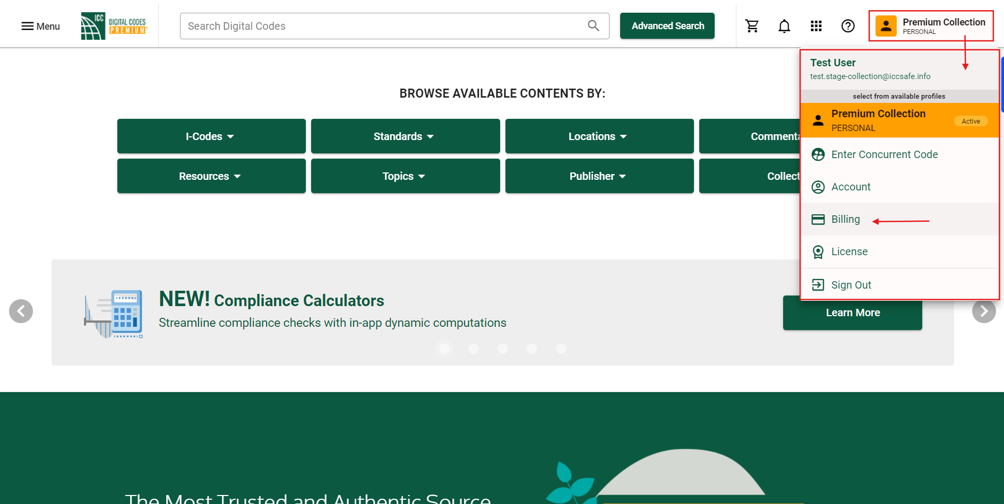
Task: Select the second carousel dot
Action: coord(474,349)
